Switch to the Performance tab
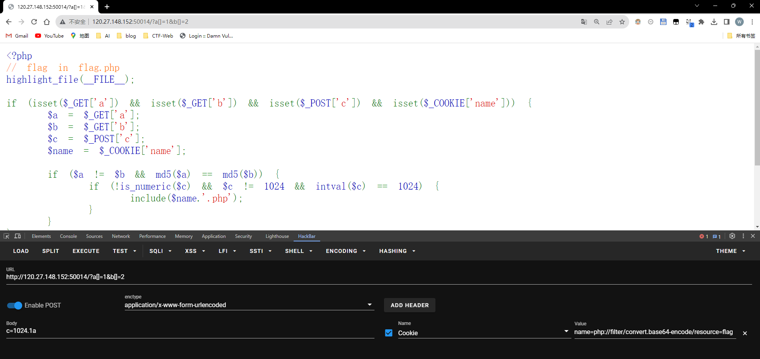Viewport: 760px width, 359px height. [153, 236]
